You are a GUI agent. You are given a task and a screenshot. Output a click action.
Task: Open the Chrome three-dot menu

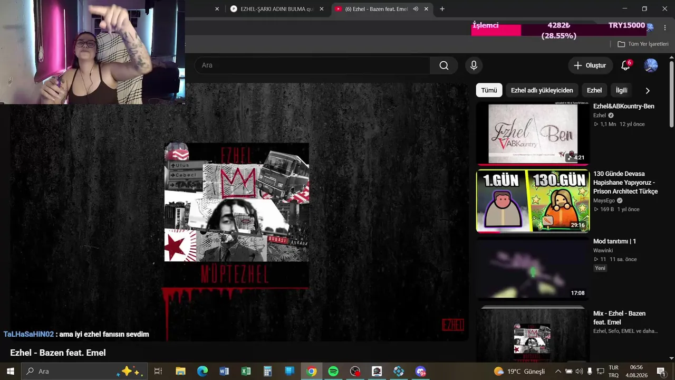tap(664, 27)
